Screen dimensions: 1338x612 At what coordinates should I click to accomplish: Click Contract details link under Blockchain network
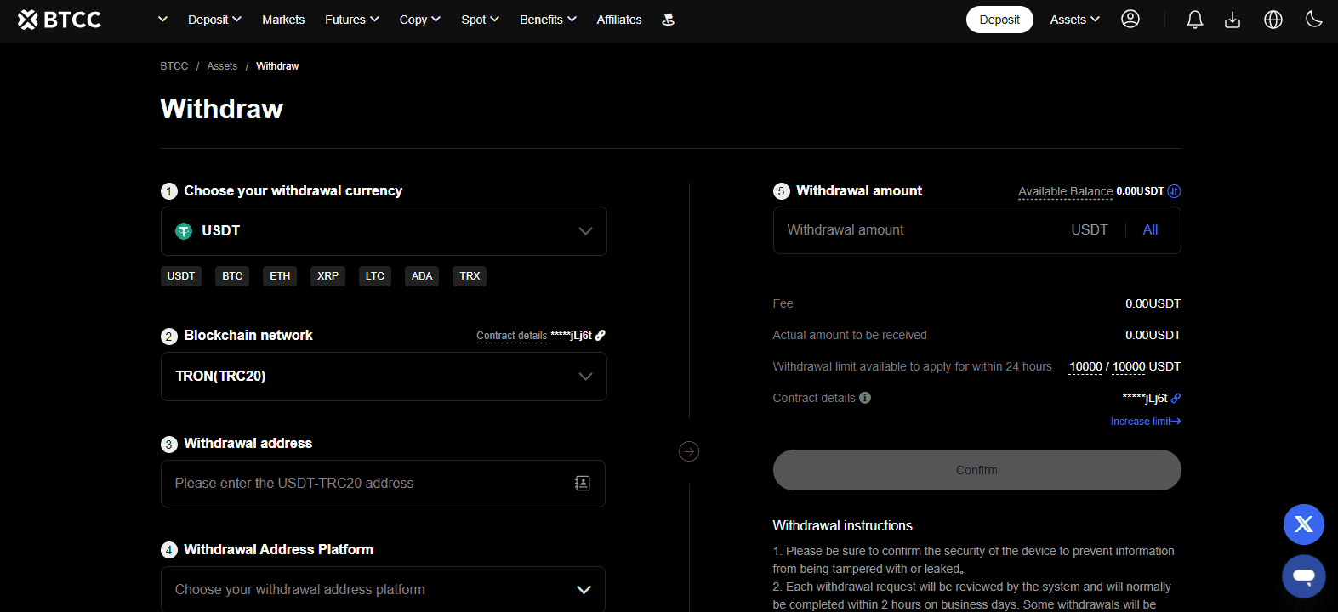tap(511, 336)
